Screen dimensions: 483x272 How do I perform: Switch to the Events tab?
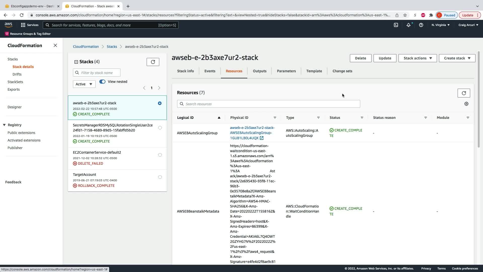[x=210, y=71]
